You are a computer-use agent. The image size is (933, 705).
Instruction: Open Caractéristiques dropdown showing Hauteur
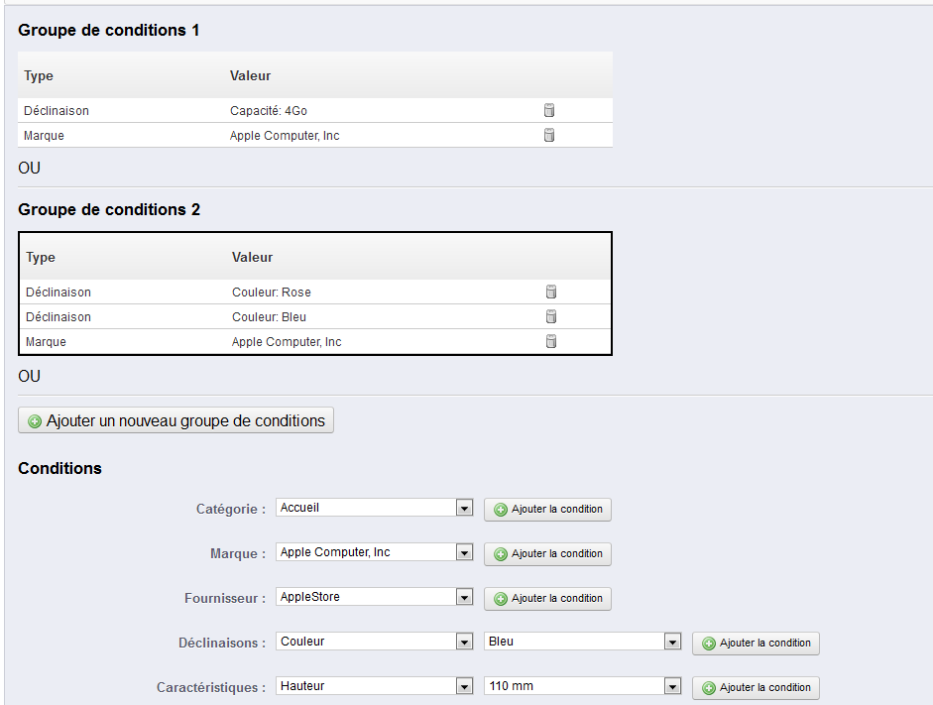pos(374,686)
